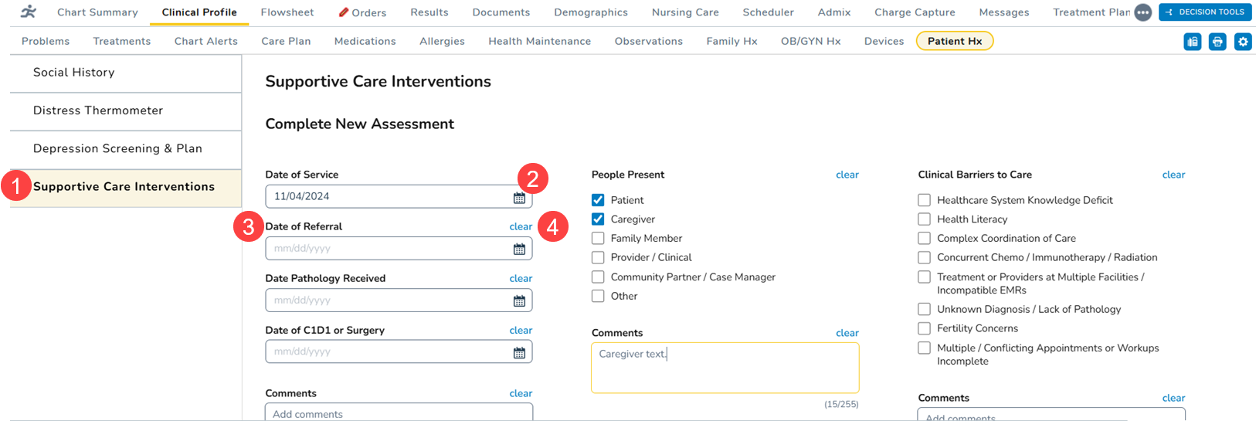Open the Medications sub-tab

[365, 42]
